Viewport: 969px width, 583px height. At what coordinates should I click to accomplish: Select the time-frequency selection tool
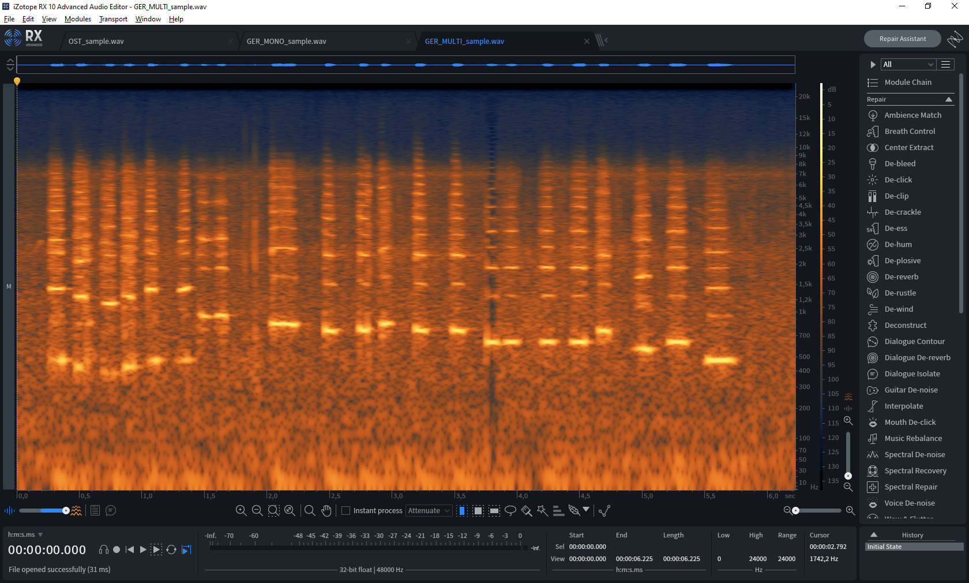pos(478,511)
